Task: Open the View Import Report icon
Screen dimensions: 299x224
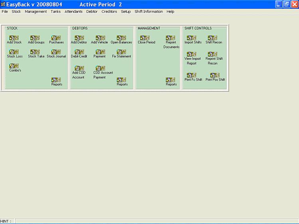Action: tap(192, 54)
